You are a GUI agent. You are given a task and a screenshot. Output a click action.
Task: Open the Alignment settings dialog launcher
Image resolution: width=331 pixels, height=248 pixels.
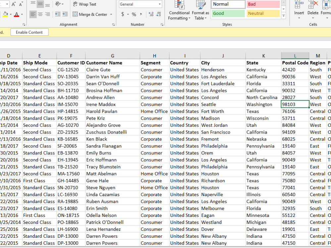click(113, 25)
